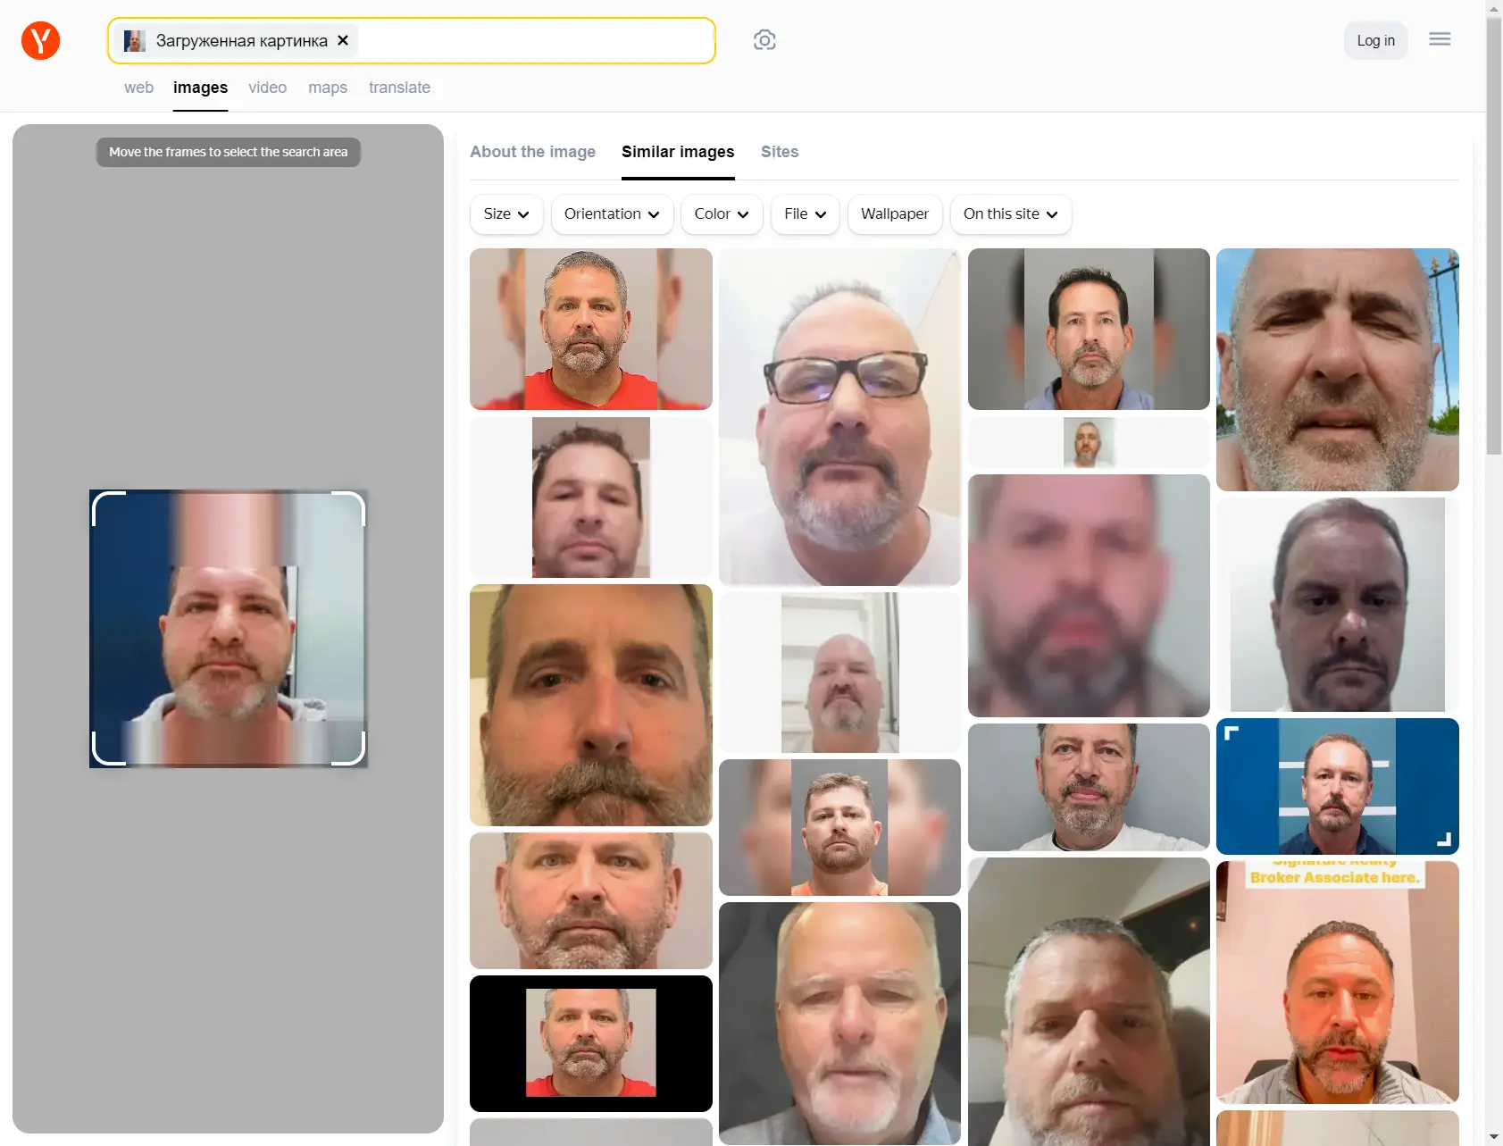The width and height of the screenshot is (1503, 1146).
Task: Expand the Size filter dropdown
Action: [x=505, y=214]
